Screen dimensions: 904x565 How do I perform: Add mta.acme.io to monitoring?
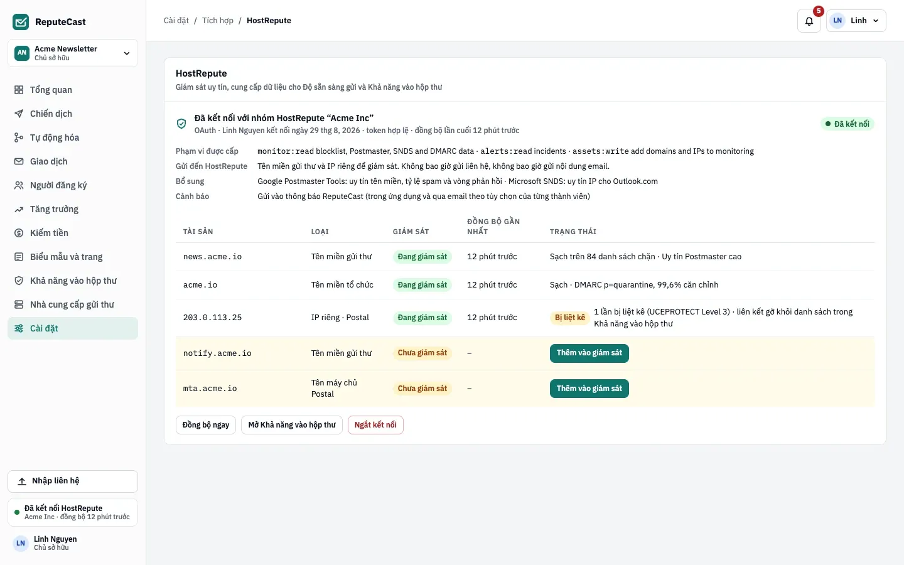[589, 389]
